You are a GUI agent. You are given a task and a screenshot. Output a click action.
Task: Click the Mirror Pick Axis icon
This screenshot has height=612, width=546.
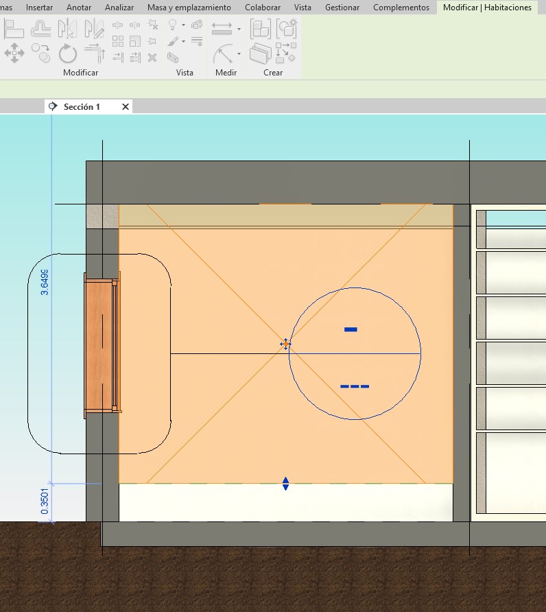point(68,29)
